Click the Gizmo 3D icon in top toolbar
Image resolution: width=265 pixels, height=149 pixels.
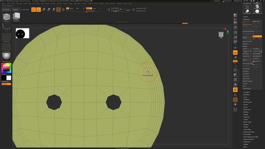[58, 10]
